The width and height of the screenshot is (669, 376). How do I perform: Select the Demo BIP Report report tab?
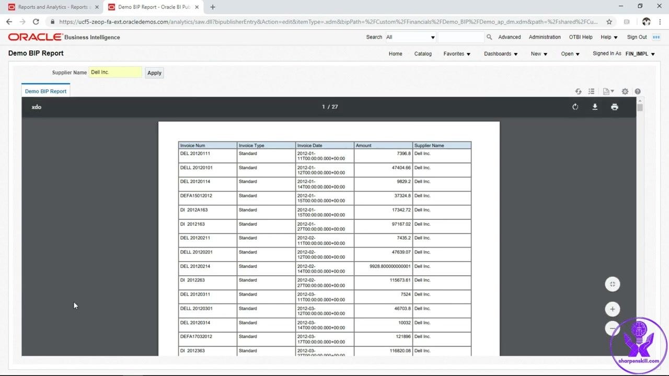(45, 91)
